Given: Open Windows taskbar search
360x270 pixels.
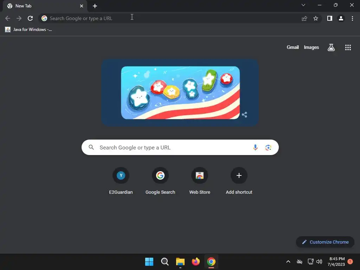Looking at the screenshot, I should (165, 262).
